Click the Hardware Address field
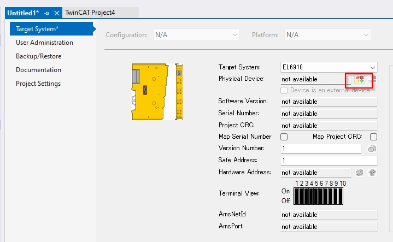Viewport: 393px width, 242px height. pyautogui.click(x=316, y=173)
